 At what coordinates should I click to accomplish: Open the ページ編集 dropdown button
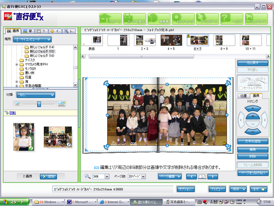(x=170, y=176)
